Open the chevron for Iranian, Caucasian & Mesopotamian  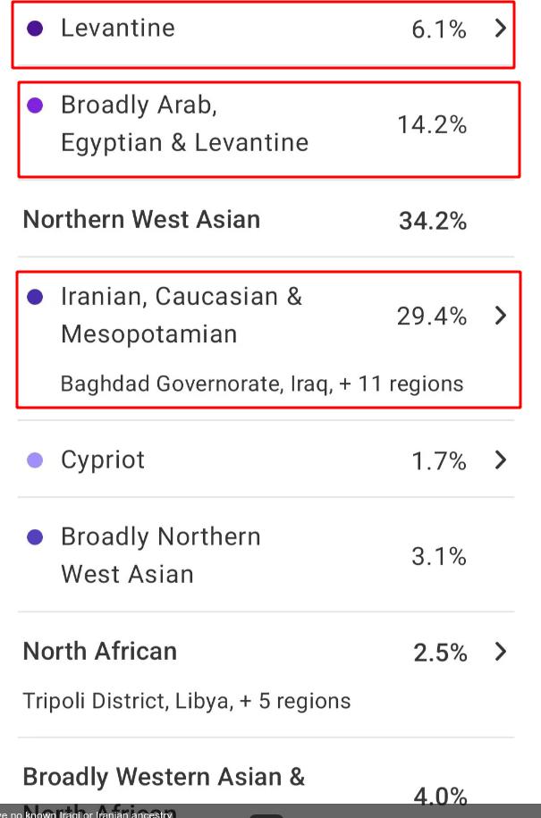coord(500,316)
